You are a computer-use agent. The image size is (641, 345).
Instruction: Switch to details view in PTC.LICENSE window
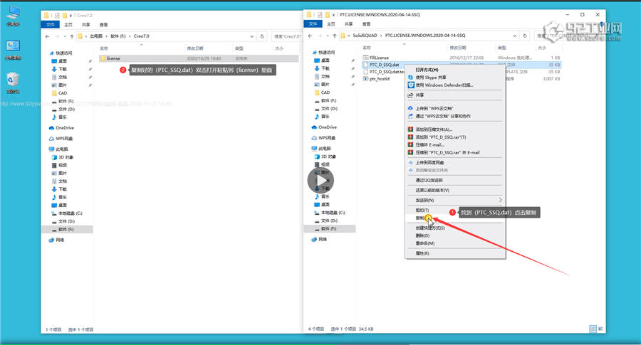[593, 329]
